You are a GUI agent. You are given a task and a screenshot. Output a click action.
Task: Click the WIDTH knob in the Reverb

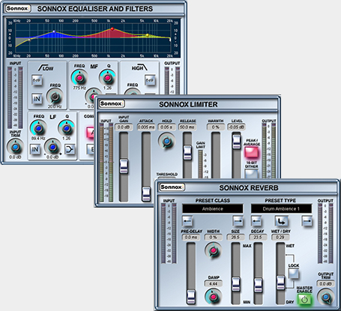point(213,250)
